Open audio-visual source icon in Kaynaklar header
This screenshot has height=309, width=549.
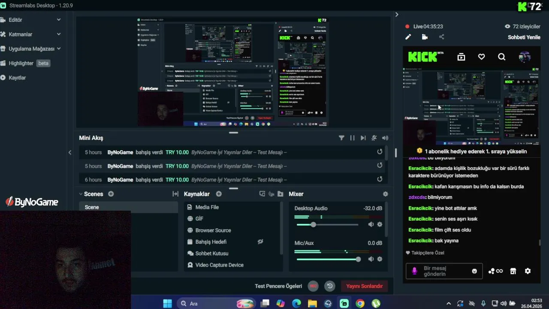(271, 194)
